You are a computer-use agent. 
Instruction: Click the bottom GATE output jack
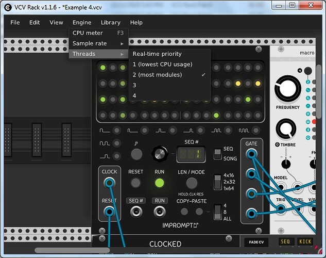click(251, 214)
